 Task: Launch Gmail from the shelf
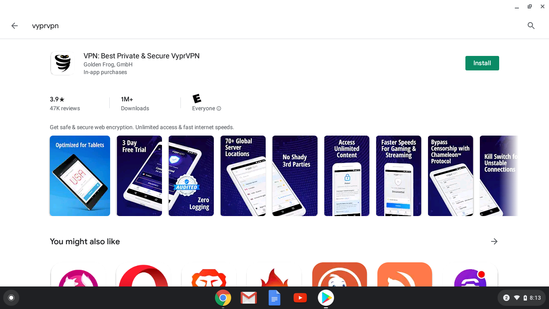249,298
